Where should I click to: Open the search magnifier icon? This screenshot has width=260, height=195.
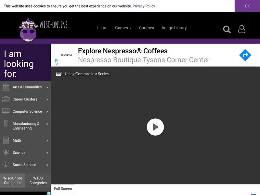227,29
